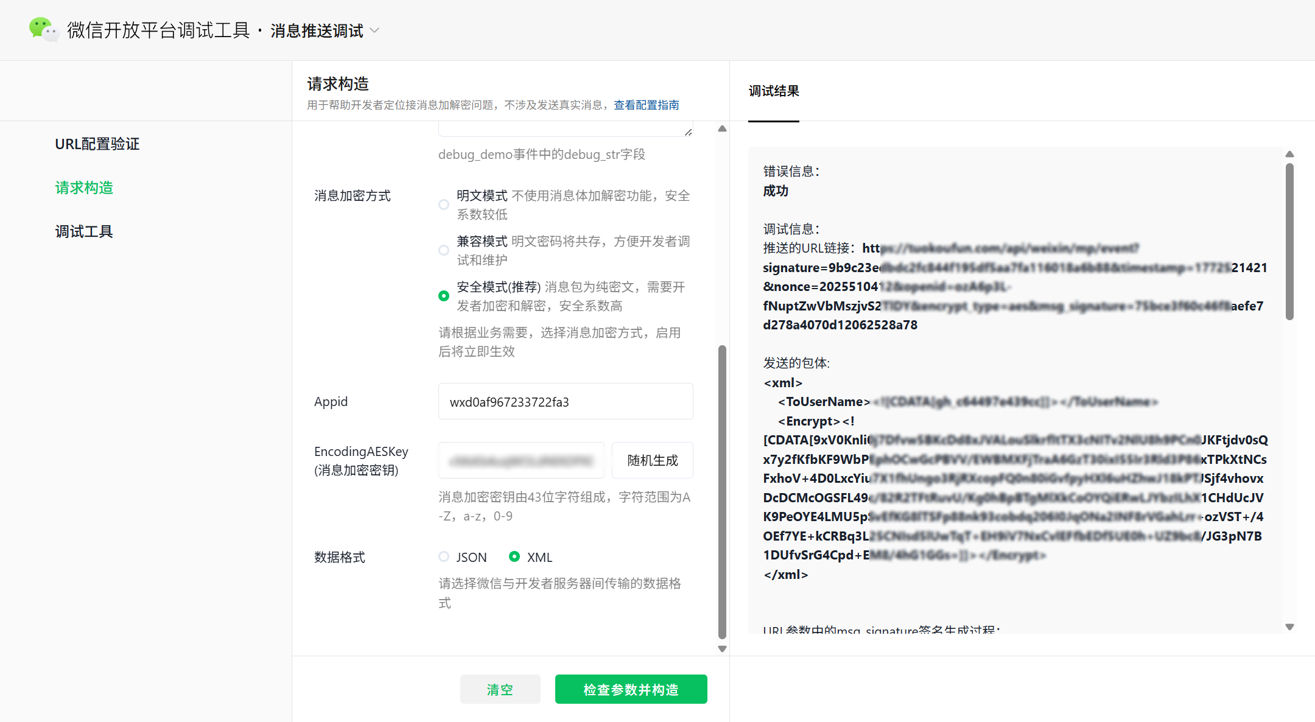
Task: Click the WeChat logo icon
Action: [x=43, y=29]
